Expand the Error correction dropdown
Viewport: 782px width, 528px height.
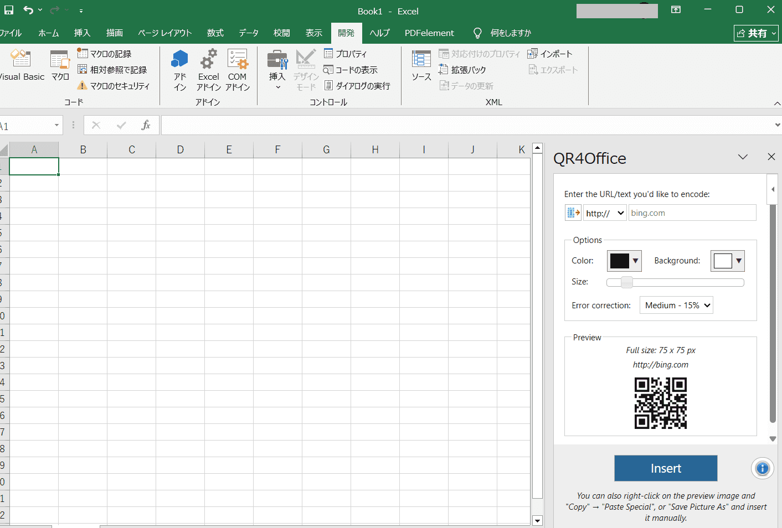[676, 306]
